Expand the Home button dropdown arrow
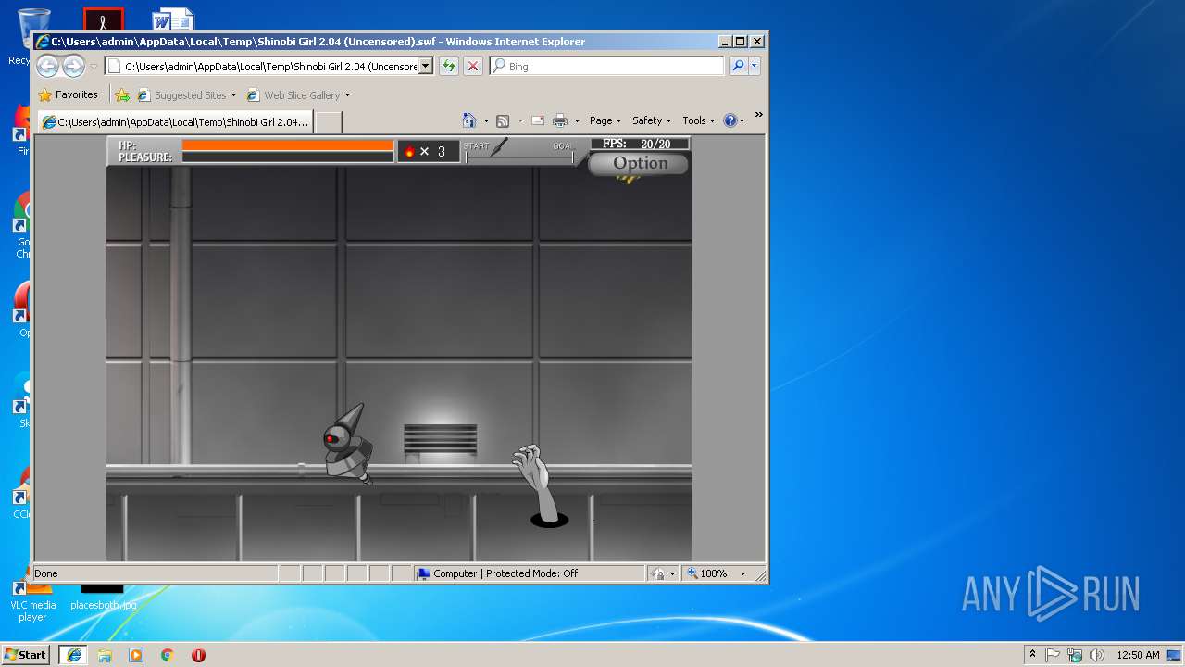The width and height of the screenshot is (1185, 667). (486, 120)
